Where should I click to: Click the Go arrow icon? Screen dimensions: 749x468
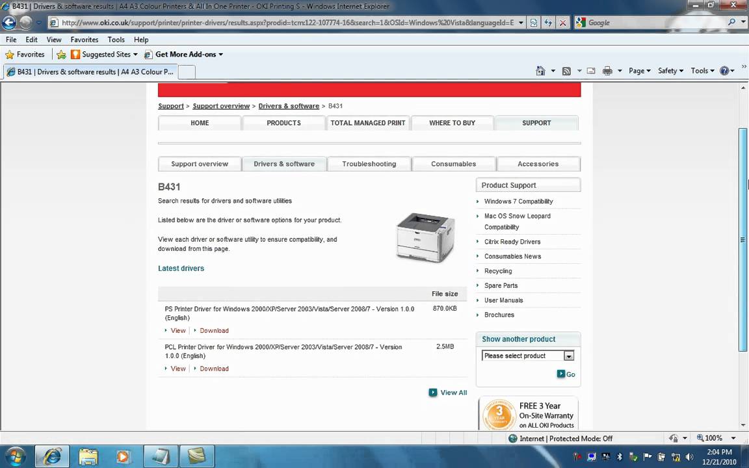click(561, 374)
